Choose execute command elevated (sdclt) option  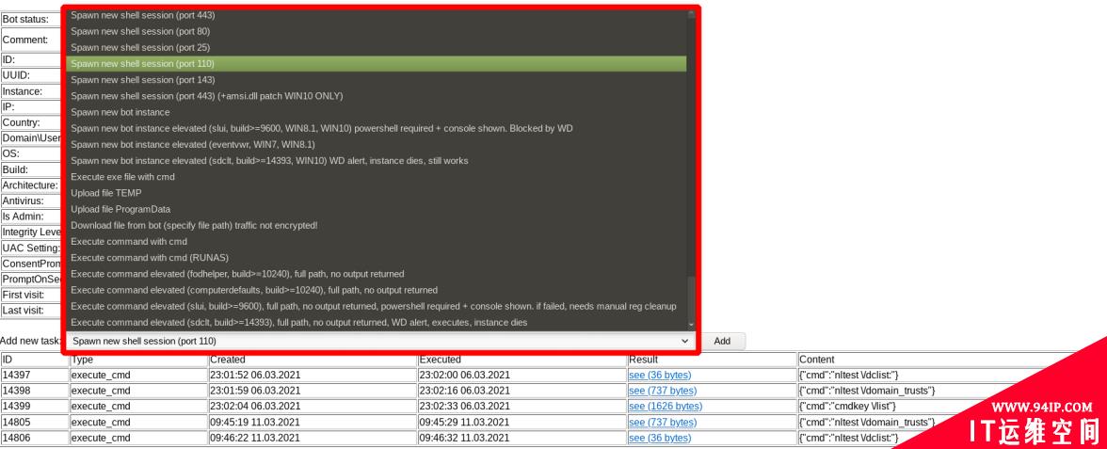[x=377, y=323]
